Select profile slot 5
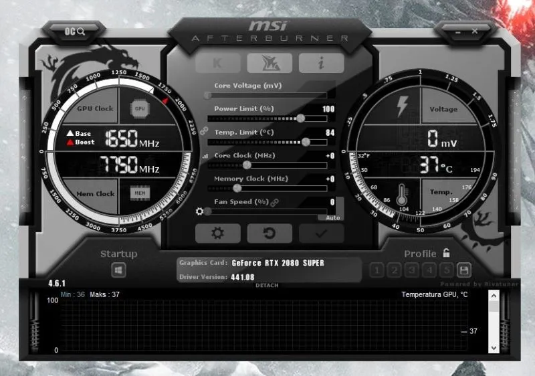 click(x=447, y=270)
